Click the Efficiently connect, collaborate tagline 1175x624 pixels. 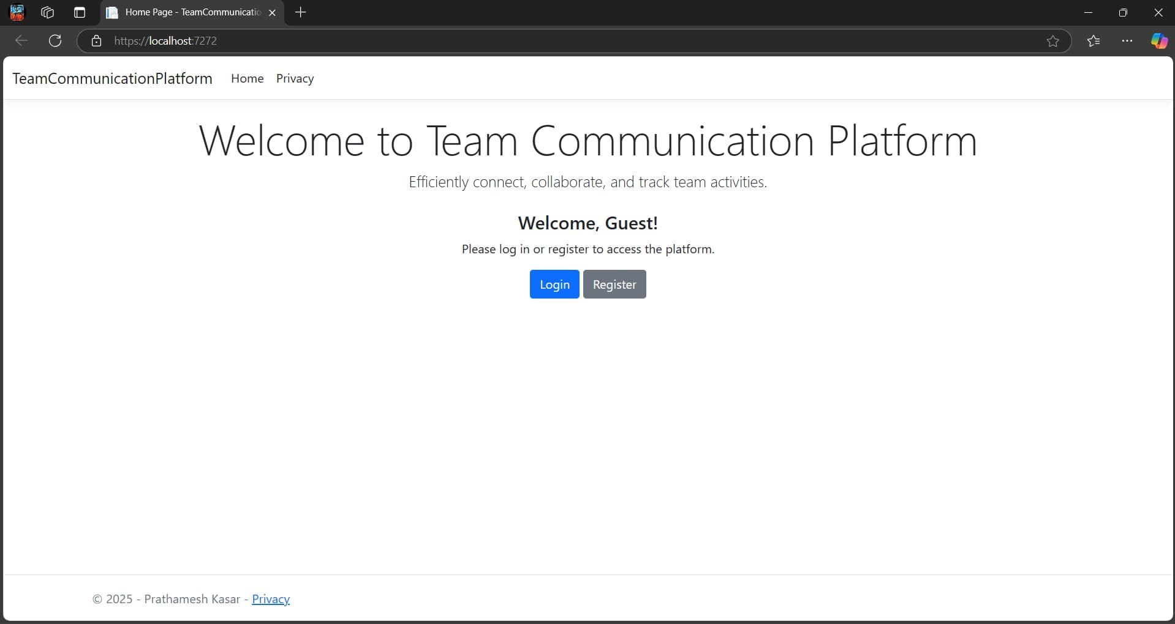click(588, 182)
